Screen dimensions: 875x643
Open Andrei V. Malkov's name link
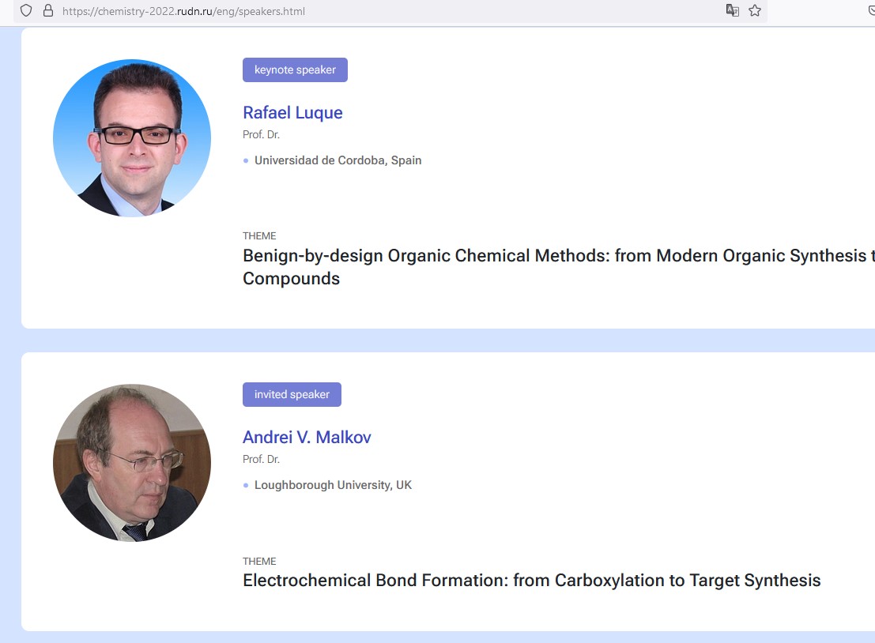[x=307, y=438]
